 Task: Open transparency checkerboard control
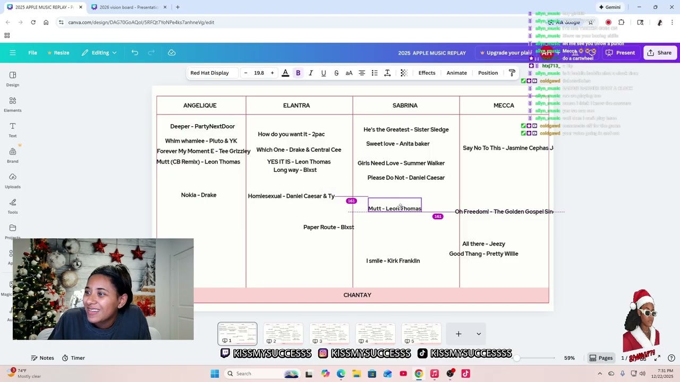[x=404, y=73]
